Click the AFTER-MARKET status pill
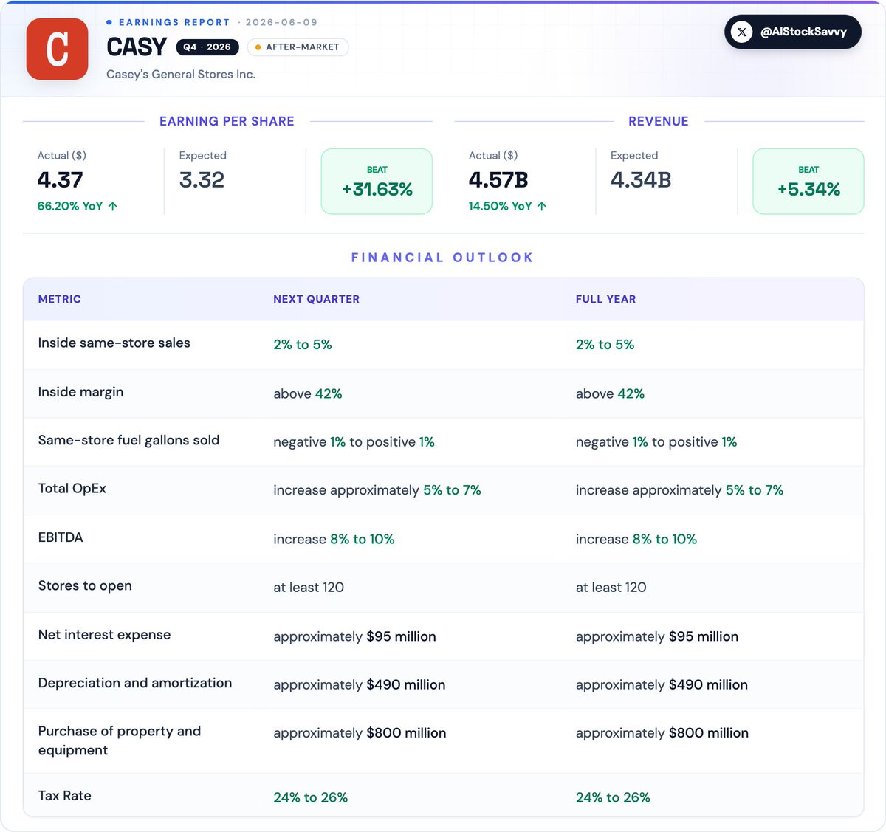 coord(298,47)
